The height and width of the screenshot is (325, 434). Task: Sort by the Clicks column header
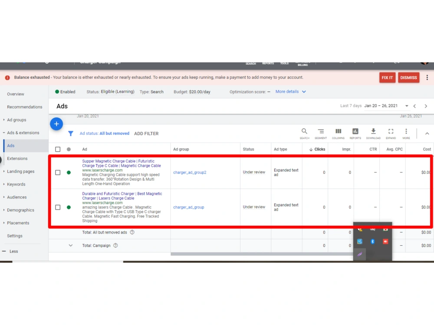click(x=317, y=149)
